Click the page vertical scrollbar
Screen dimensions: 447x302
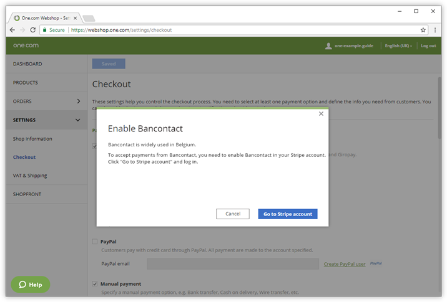pyautogui.click(x=440, y=108)
